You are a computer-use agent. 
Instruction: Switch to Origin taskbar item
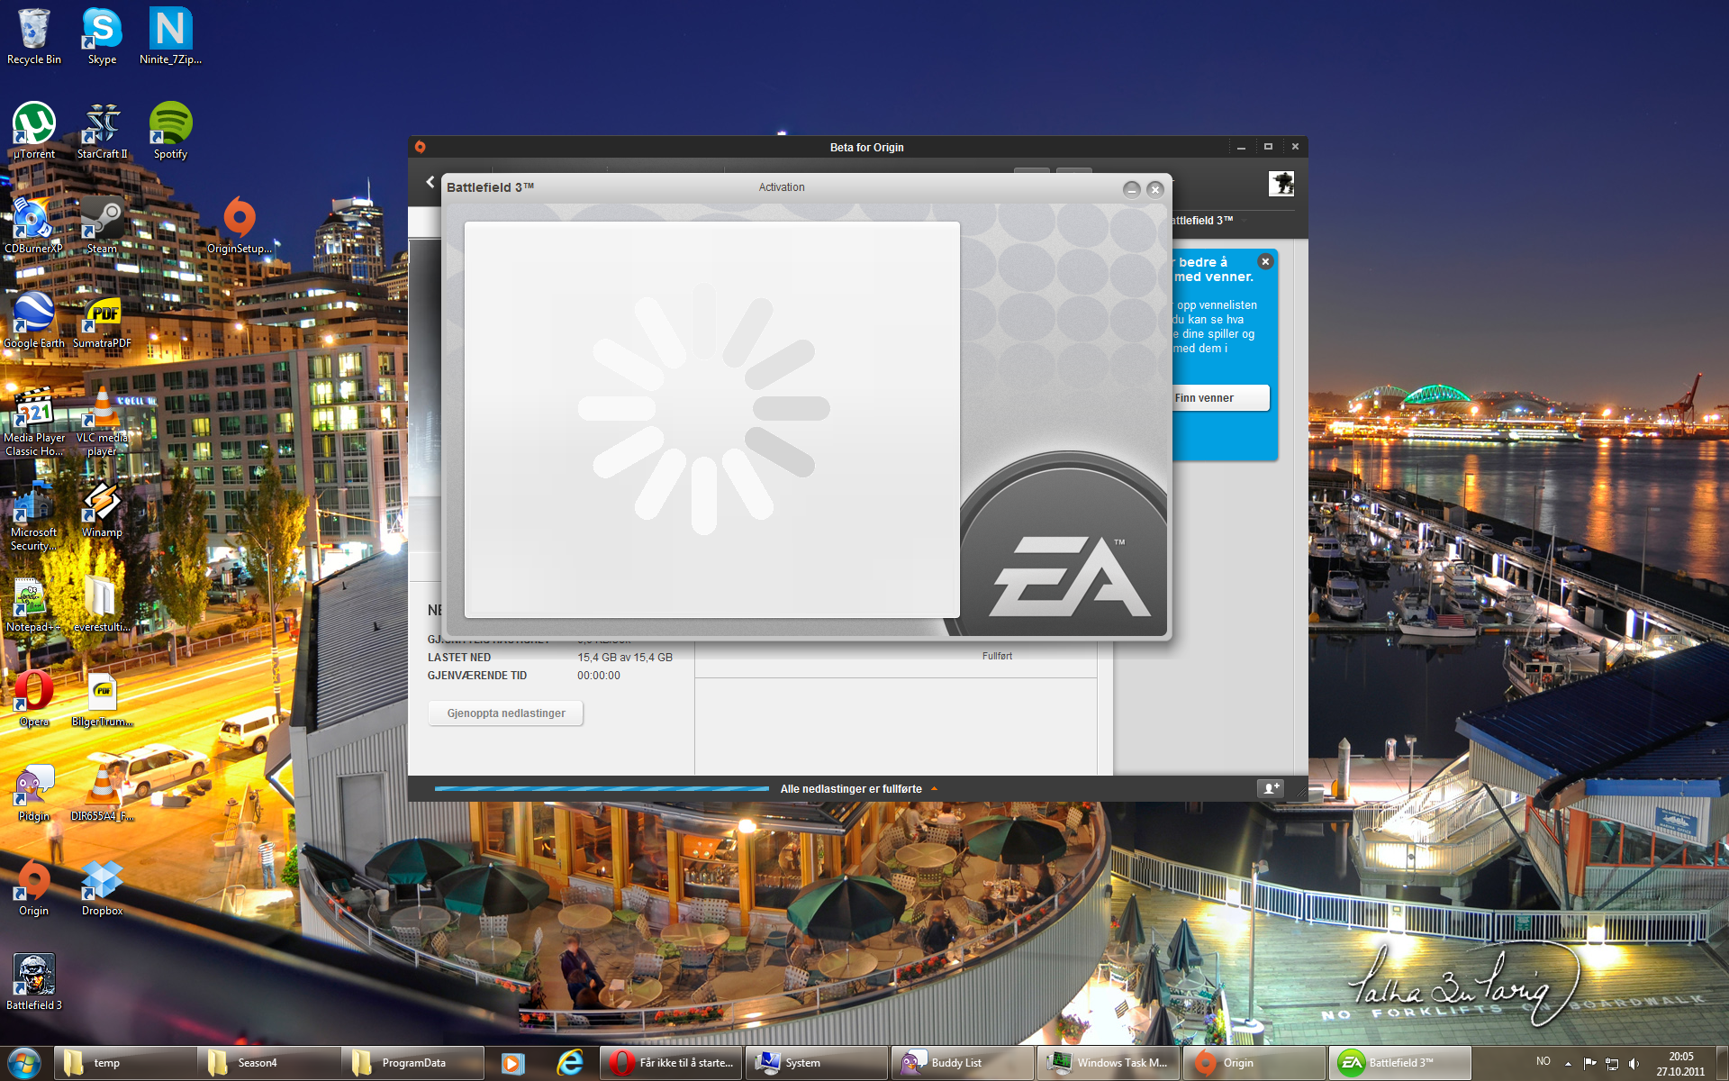[1254, 1063]
